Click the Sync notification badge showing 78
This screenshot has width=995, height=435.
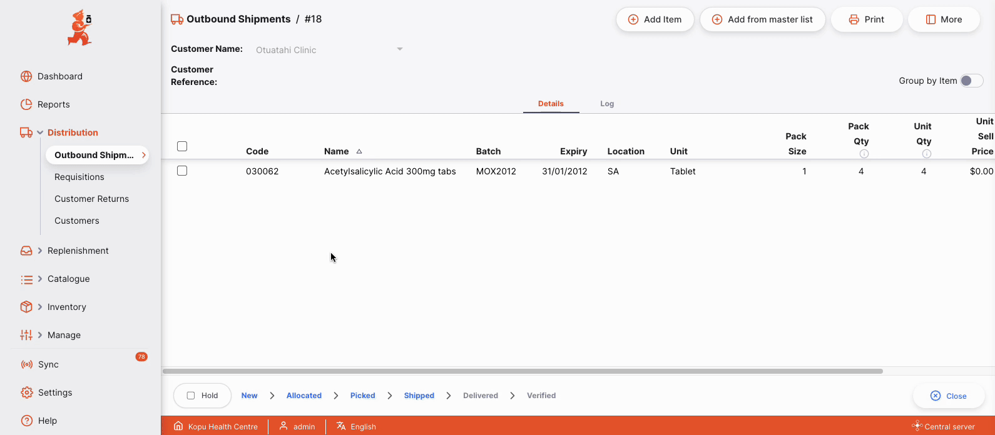[x=141, y=357]
